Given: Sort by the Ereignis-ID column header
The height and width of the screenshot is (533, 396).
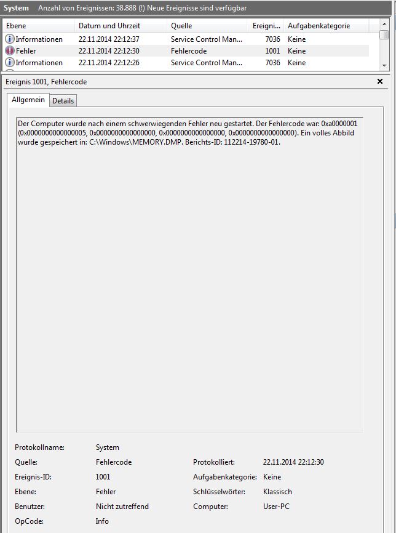Looking at the screenshot, I should 265,26.
